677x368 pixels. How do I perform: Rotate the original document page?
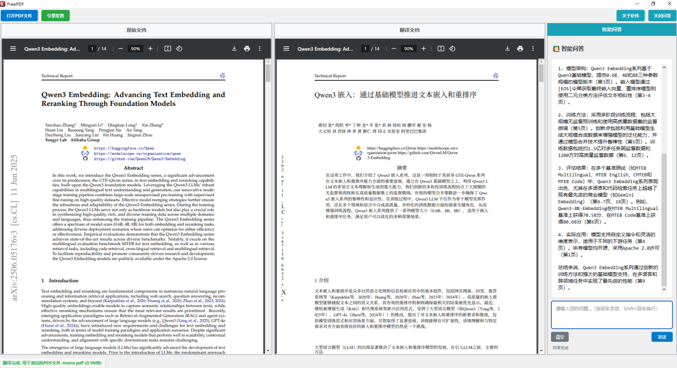pos(179,48)
